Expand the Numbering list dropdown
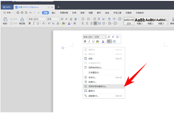Viewport: 174px width, 118px height. (x=91, y=19)
